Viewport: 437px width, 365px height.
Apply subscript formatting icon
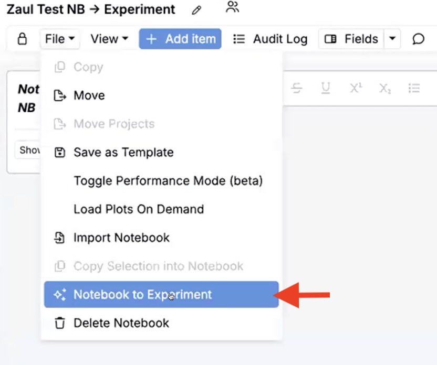click(385, 89)
